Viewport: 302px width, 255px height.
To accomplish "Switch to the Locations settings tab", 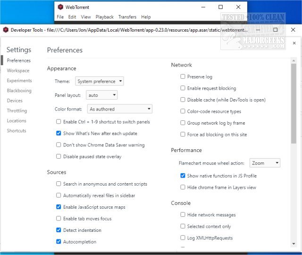I will (17, 121).
